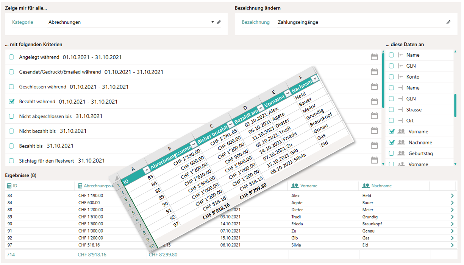
Task: Enable Nicht bezahlt bis checkbox
Action: click(11, 131)
